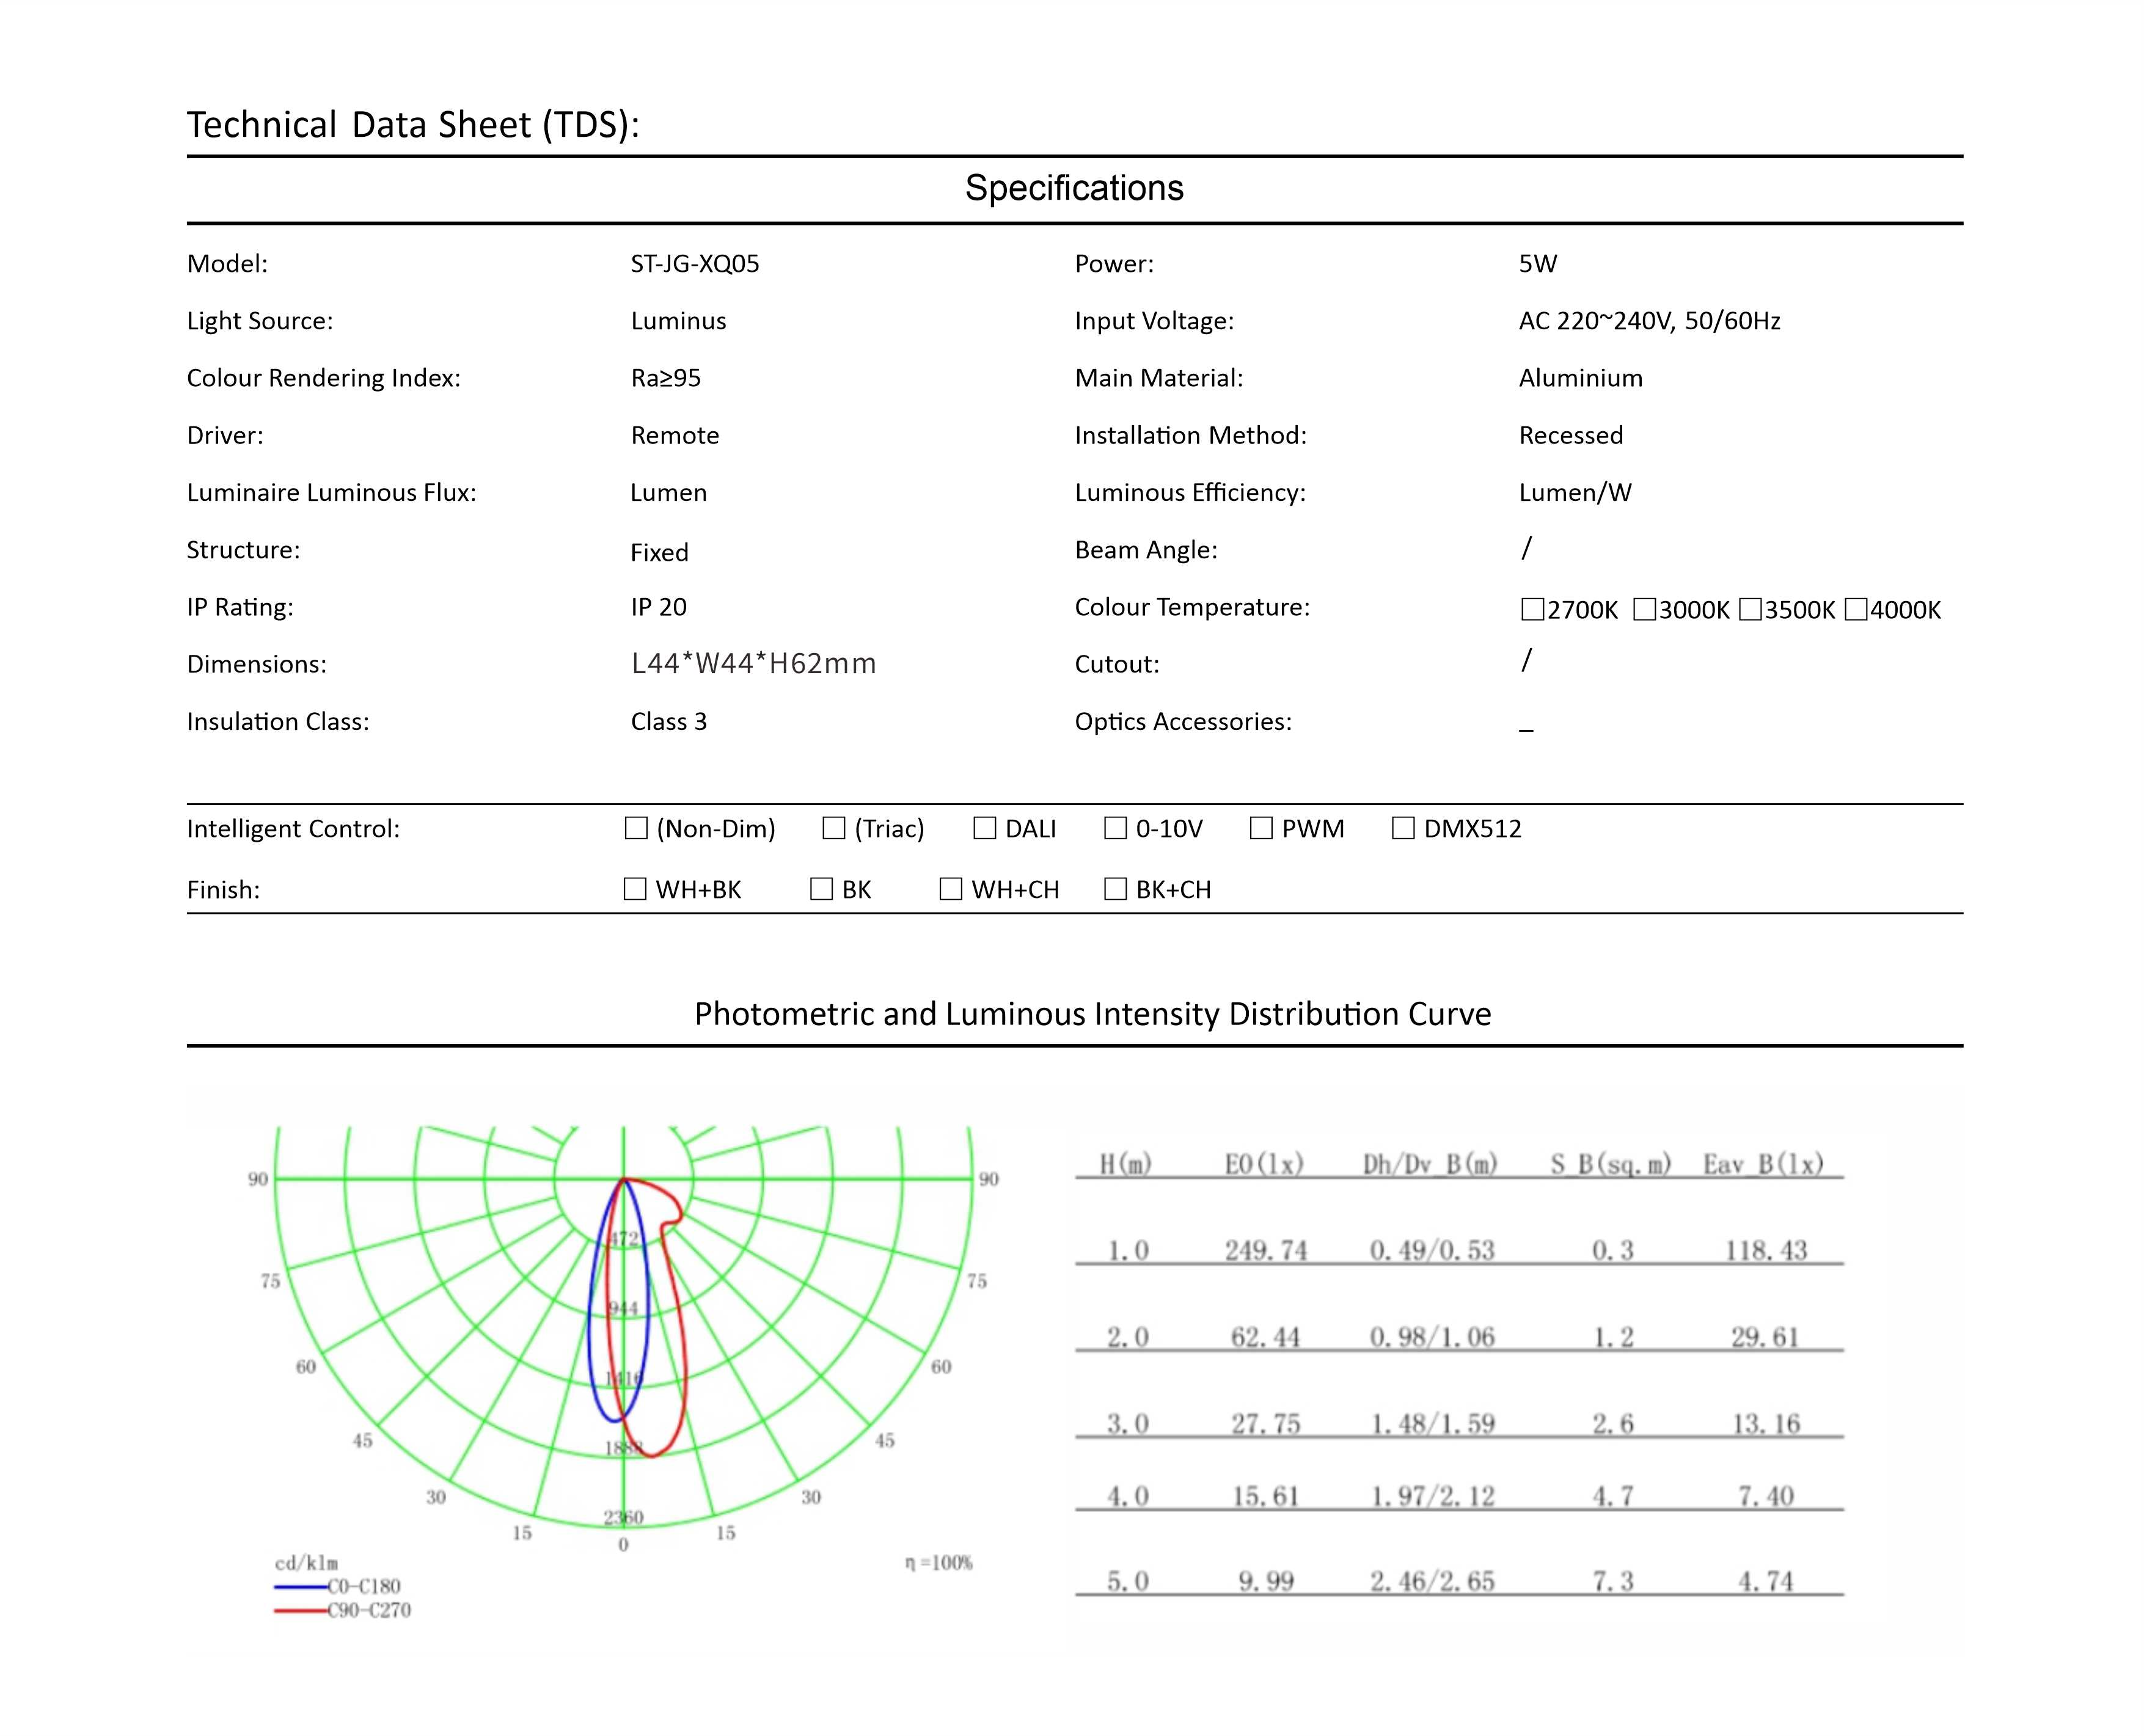Select the 3500K colour temperature checkbox

(x=1750, y=609)
